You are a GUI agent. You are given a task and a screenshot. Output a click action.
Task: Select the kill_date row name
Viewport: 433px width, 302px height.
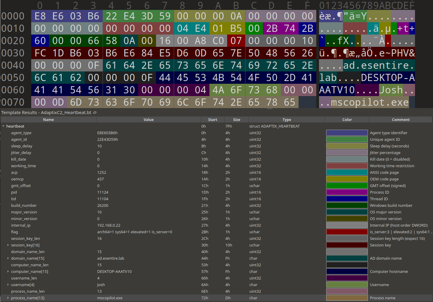pos(18,159)
